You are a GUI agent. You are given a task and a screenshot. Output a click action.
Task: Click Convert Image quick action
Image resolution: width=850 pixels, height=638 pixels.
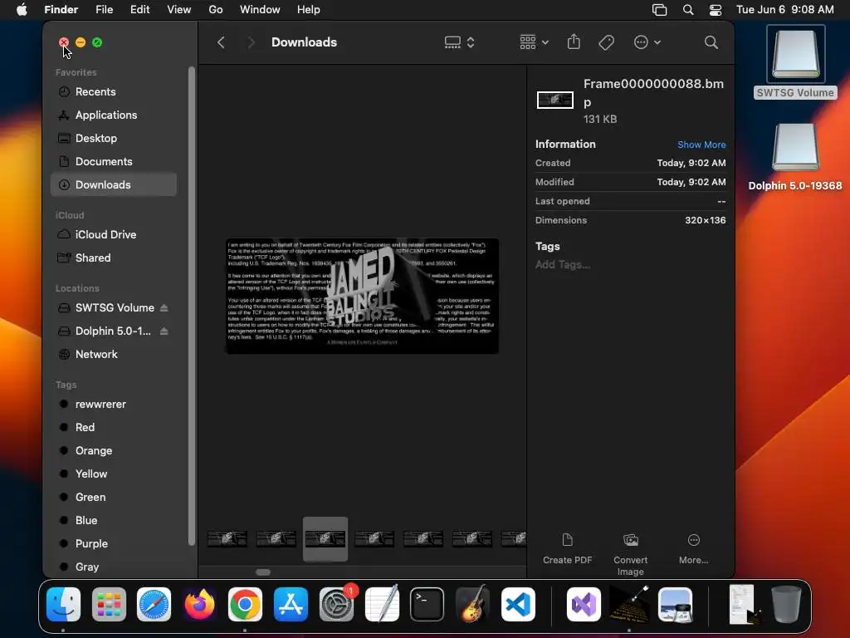[631, 554]
